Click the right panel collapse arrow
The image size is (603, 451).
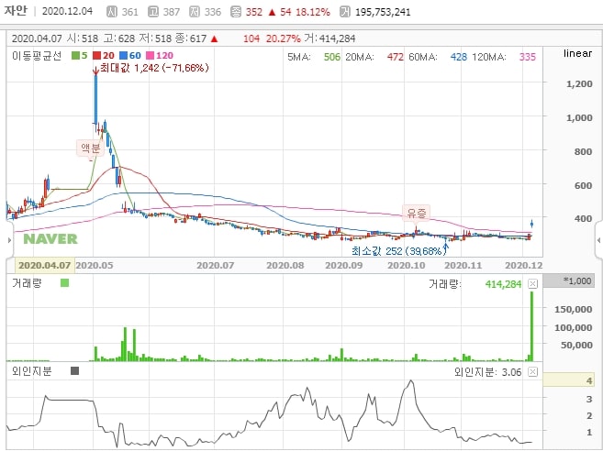click(x=598, y=240)
